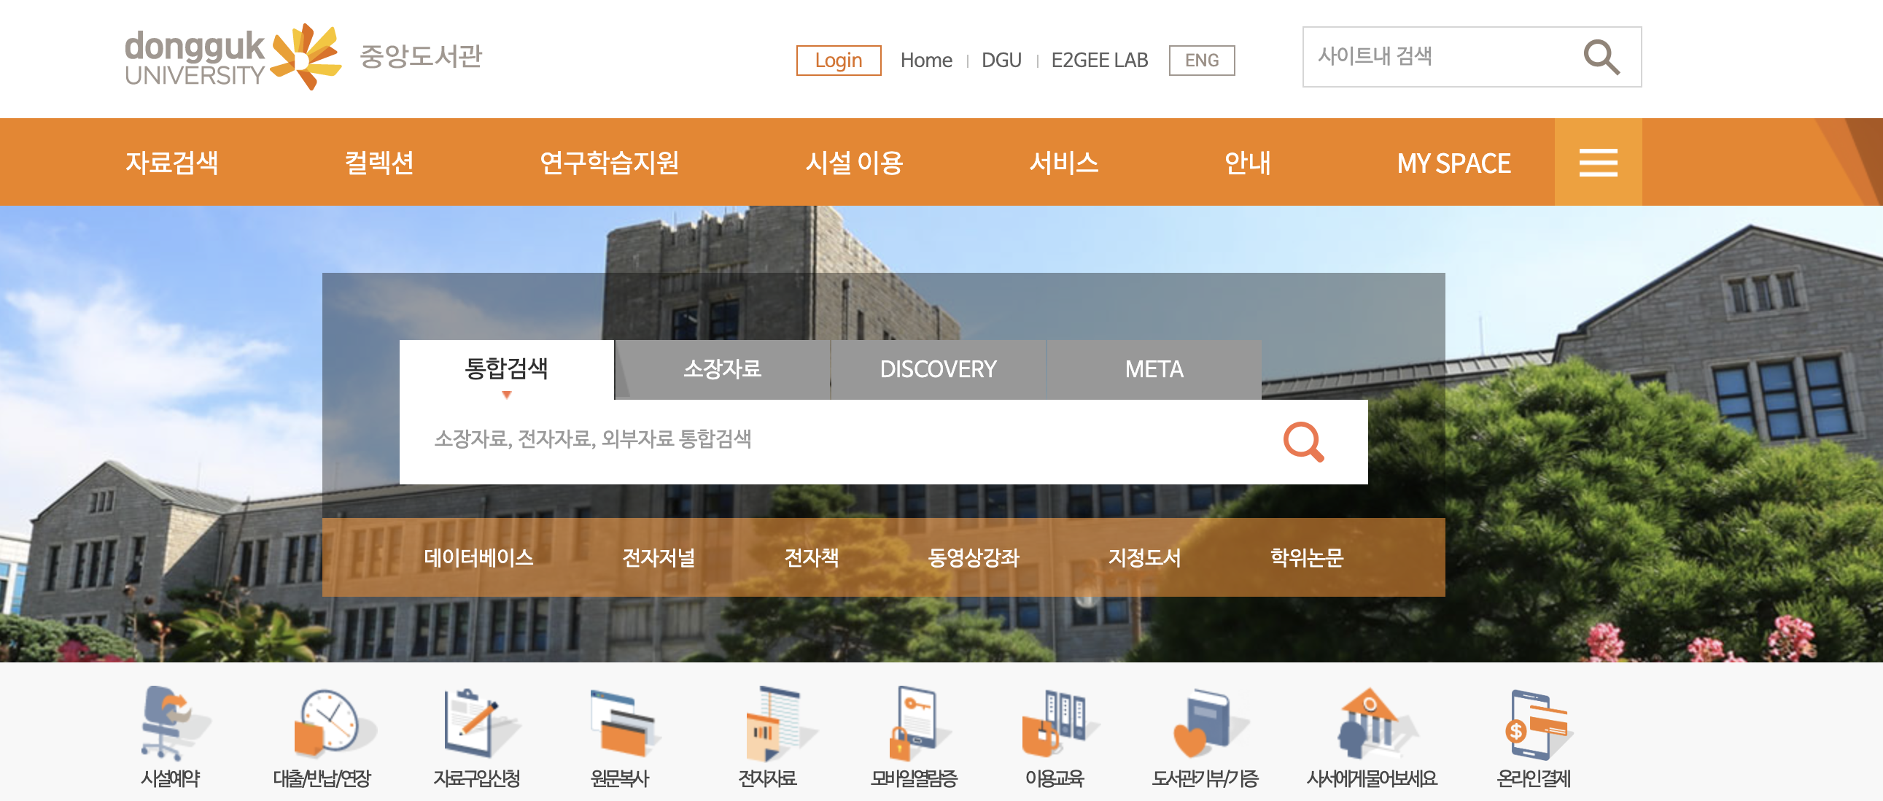
Task: Open the 데이터베이스 quick link
Action: [x=478, y=557]
